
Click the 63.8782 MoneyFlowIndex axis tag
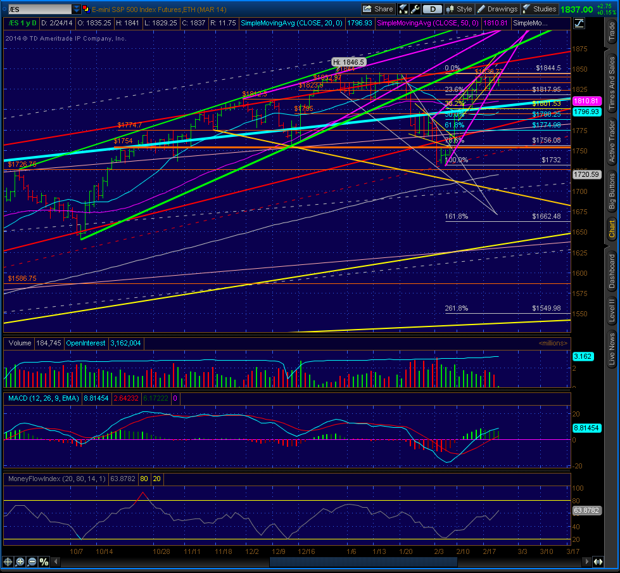point(587,510)
